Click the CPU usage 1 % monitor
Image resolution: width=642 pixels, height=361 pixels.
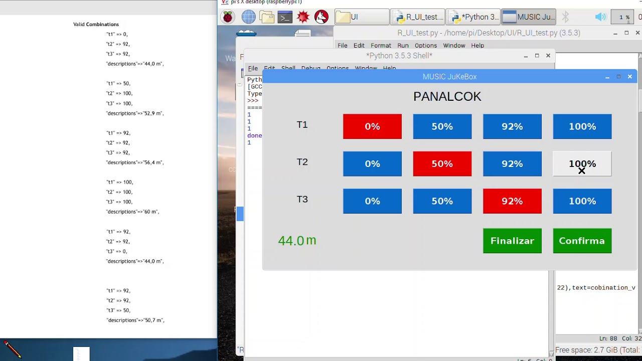coord(624,17)
